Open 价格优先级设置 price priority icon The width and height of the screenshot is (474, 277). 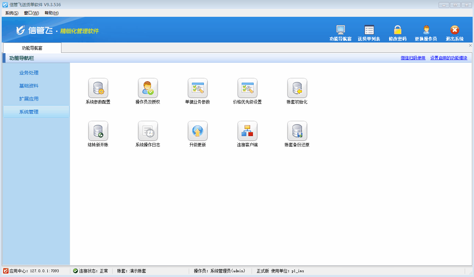pyautogui.click(x=247, y=88)
